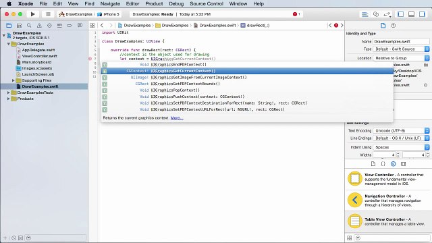The height and width of the screenshot is (243, 432).
Task: Show the File inspector
Action: tap(383, 26)
